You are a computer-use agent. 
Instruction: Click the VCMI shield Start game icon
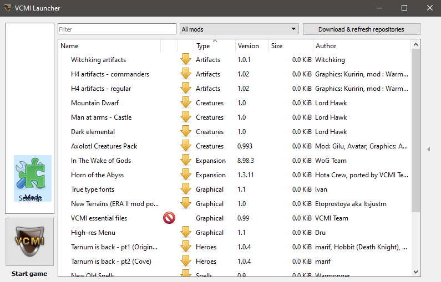pos(29,242)
